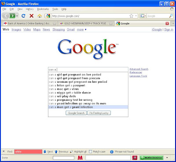Click the green McAfee SiteAdvisor button

click(x=151, y=158)
